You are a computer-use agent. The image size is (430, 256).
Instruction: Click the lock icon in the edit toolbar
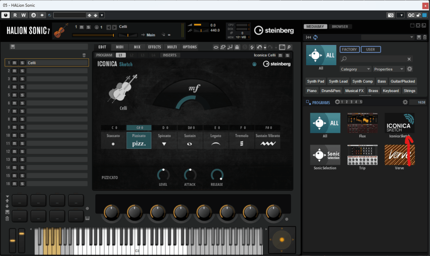point(237,47)
